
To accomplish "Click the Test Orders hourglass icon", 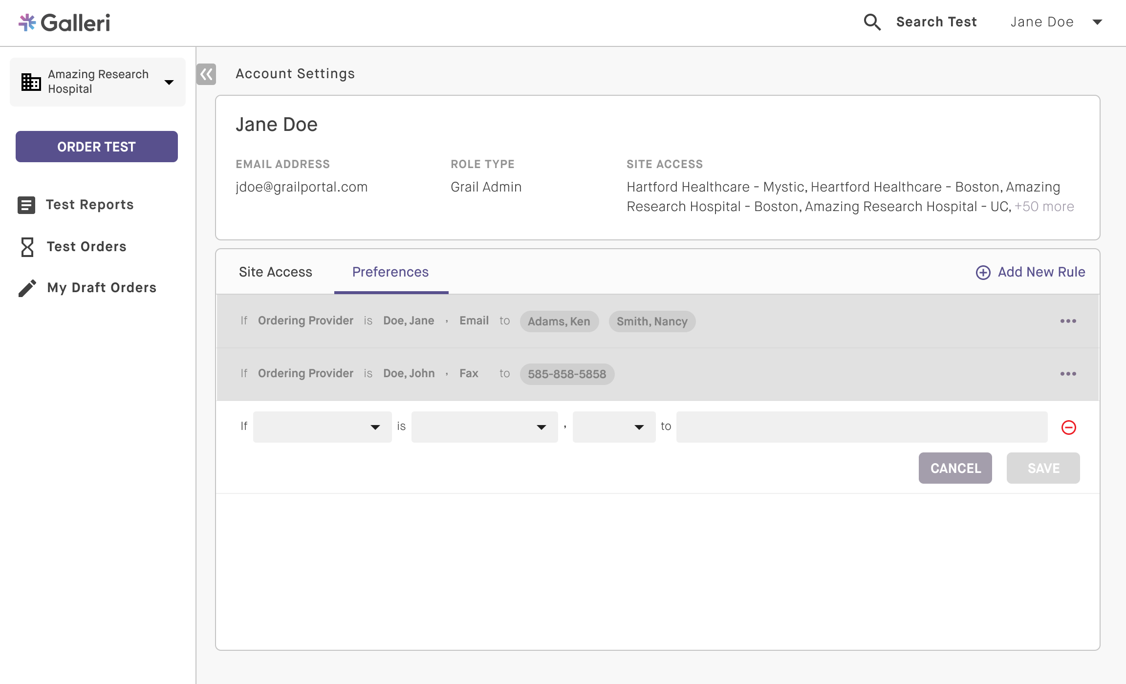I will [27, 247].
